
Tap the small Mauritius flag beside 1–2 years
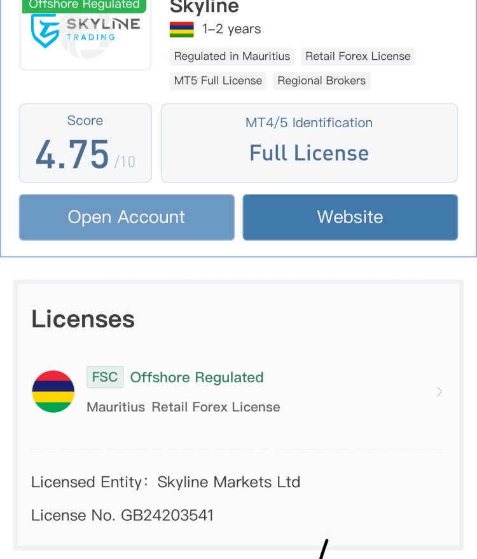pyautogui.click(x=182, y=29)
